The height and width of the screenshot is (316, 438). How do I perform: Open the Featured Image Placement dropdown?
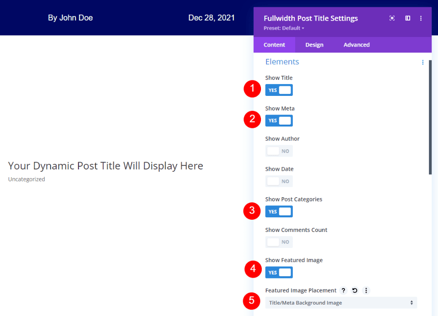[x=341, y=302]
